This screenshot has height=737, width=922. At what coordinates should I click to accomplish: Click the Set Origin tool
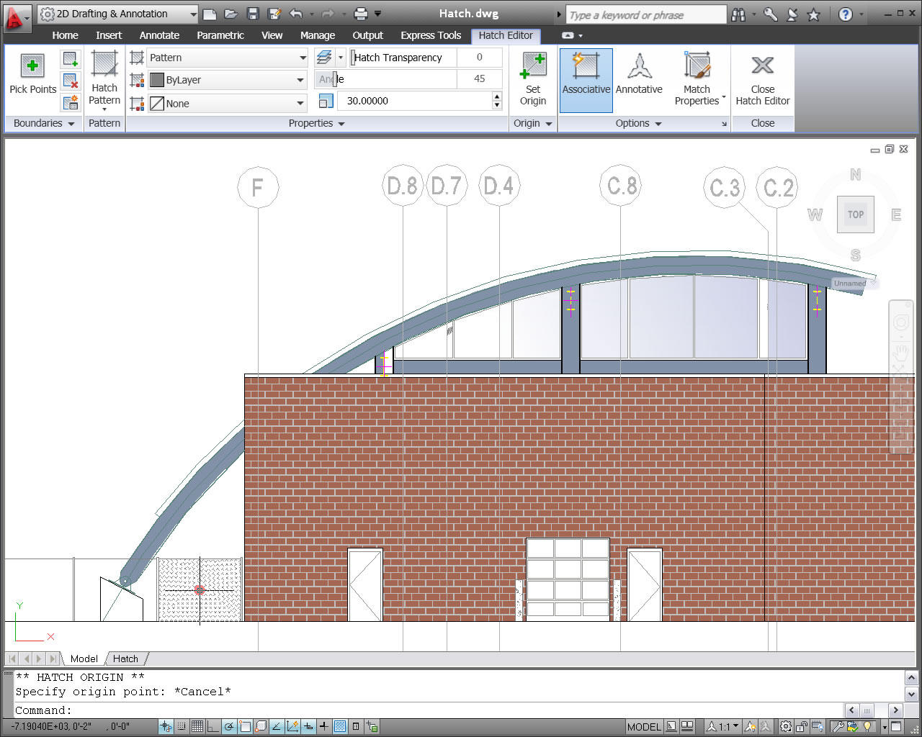[533, 80]
